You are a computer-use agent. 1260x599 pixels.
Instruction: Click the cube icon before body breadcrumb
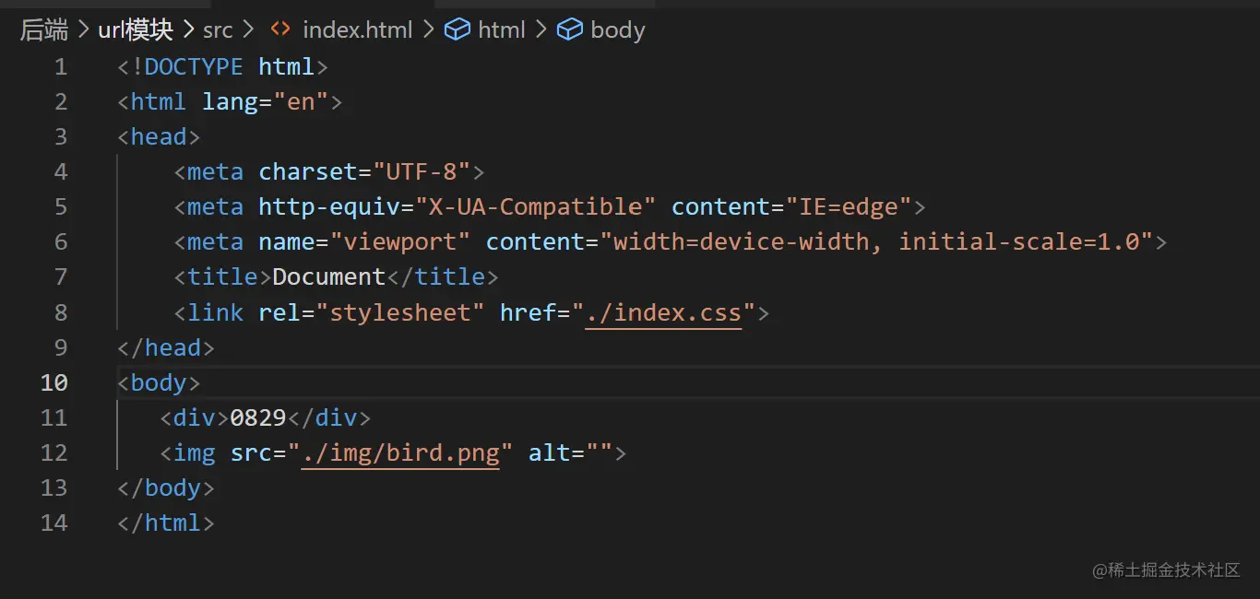tap(570, 29)
